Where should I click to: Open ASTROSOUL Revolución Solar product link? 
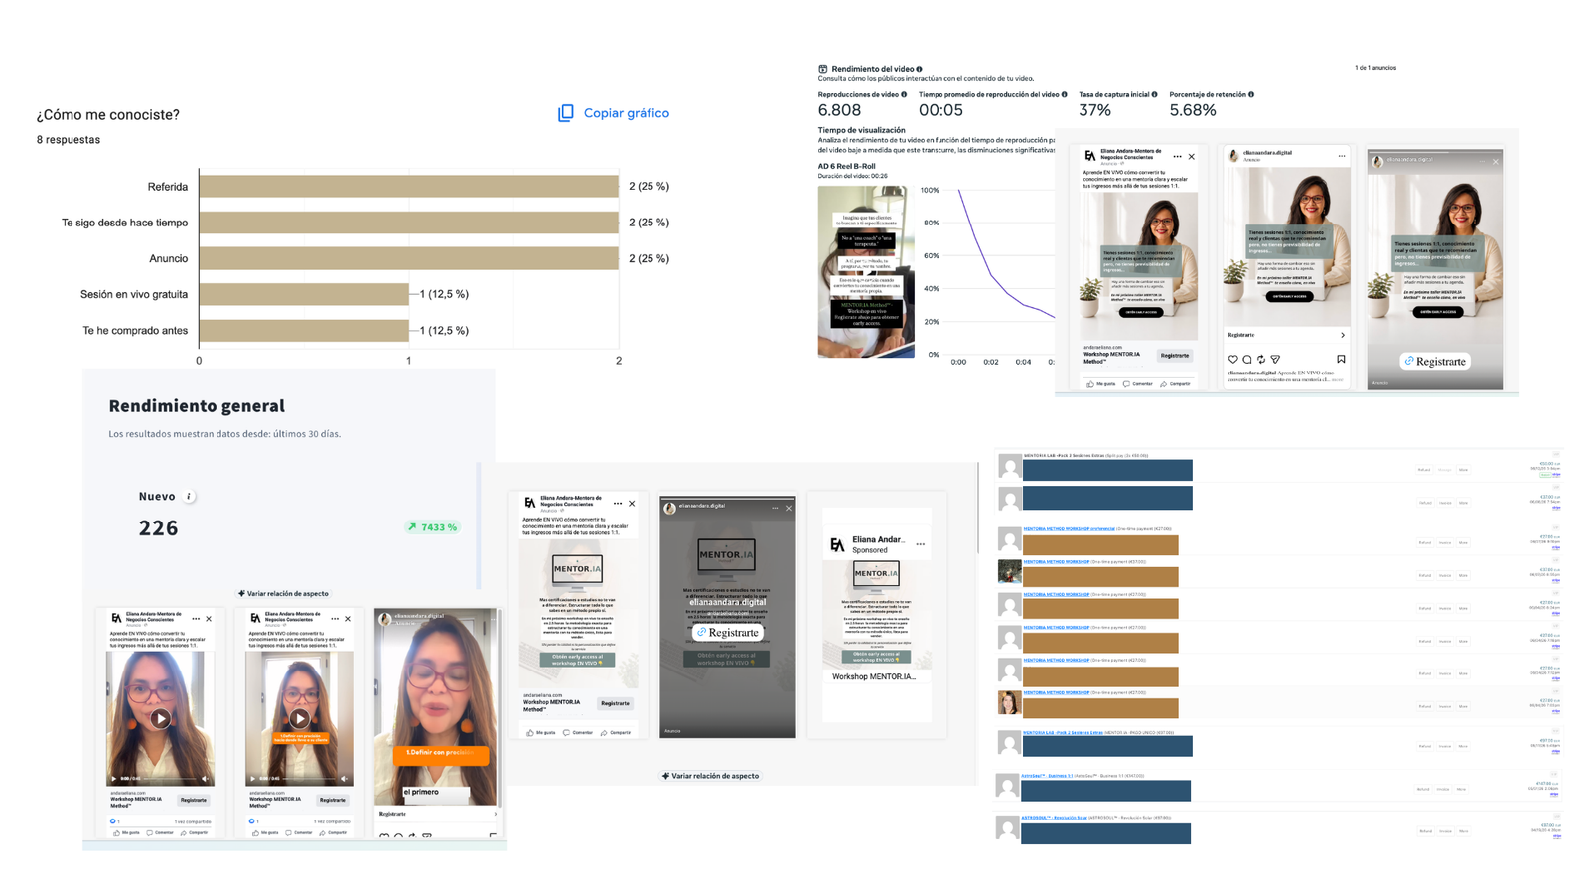(x=1054, y=818)
